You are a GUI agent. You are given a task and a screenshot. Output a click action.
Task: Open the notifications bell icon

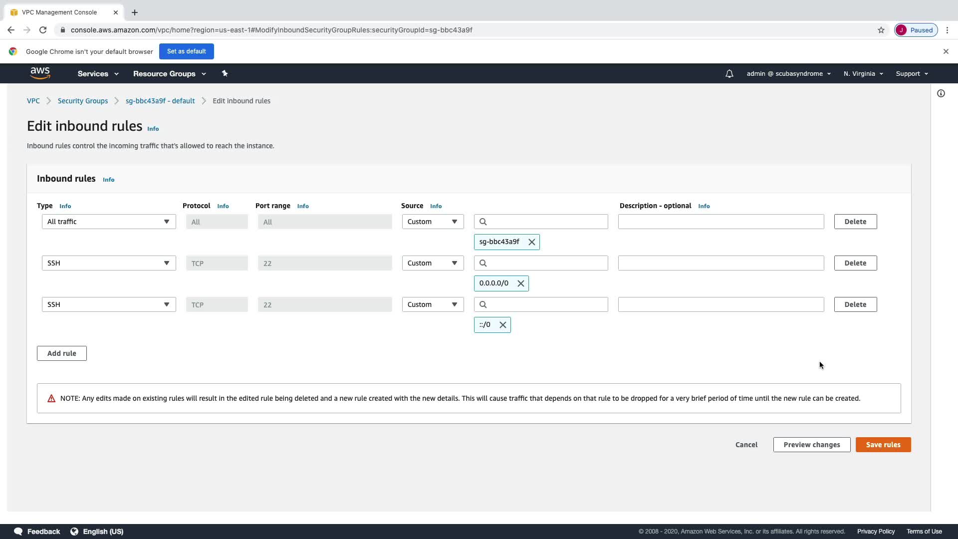pyautogui.click(x=729, y=74)
